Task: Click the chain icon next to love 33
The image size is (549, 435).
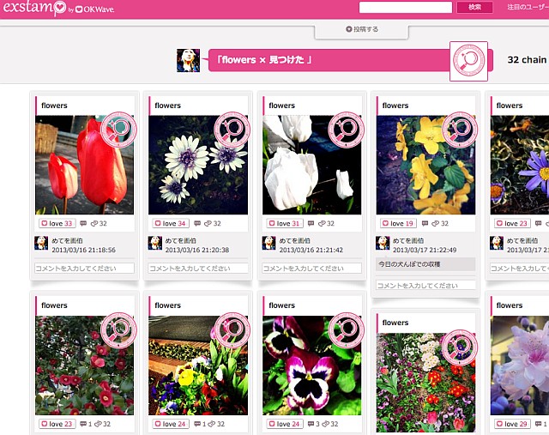Action: [x=94, y=223]
